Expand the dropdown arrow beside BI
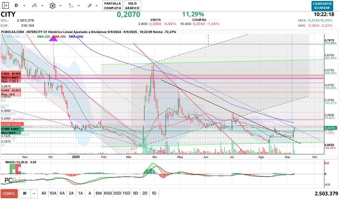339x200 pixels. tap(34, 194)
